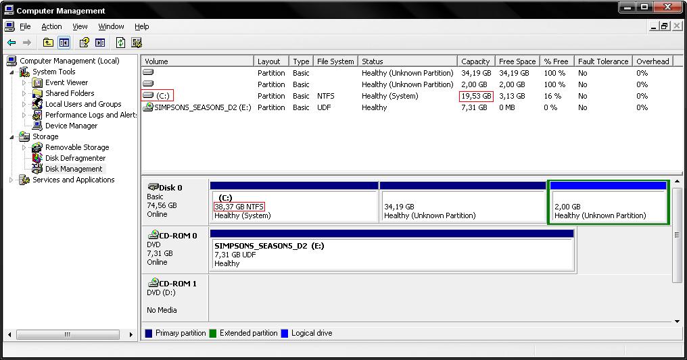Select the 34,19 GB unknown partition block
Image resolution: width=687 pixels, height=360 pixels.
463,202
